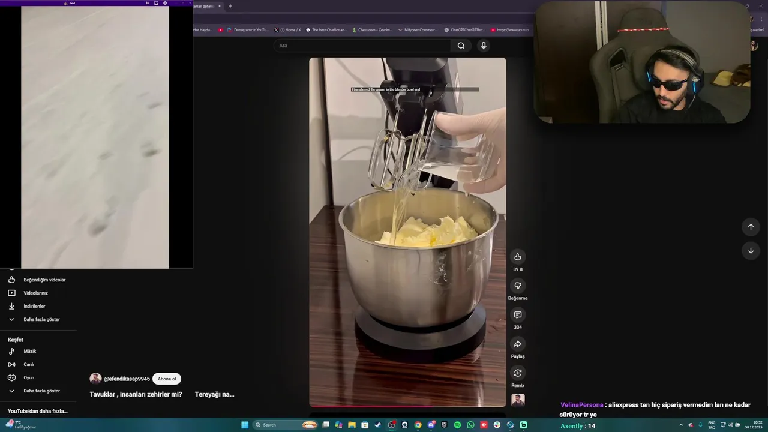Click the Windows taskbar Search box
This screenshot has height=432, width=768.
(286, 425)
